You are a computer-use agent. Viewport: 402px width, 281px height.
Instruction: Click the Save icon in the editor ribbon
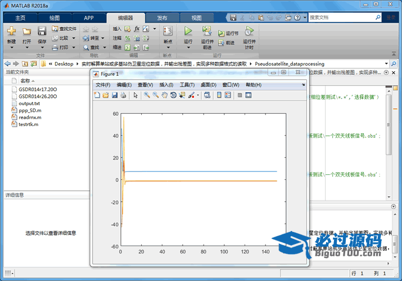click(42, 31)
